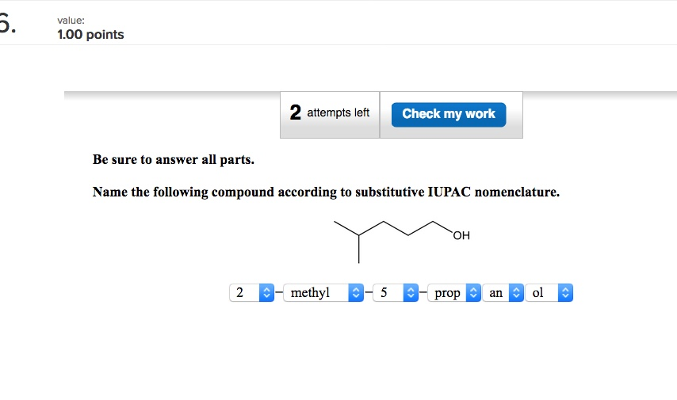Click the blue arrows beside the "5" locant
Screen dimensions: 677x400
click(411, 293)
